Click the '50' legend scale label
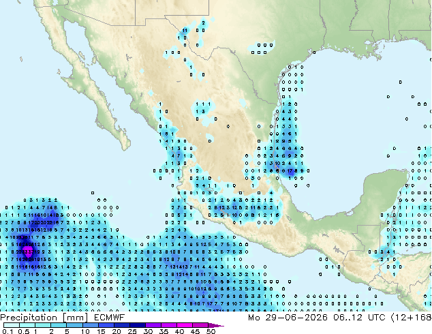 click(x=211, y=331)
